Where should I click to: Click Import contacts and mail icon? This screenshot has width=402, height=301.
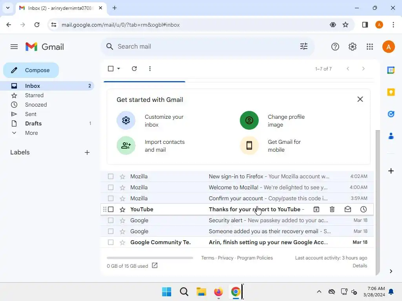point(126,145)
